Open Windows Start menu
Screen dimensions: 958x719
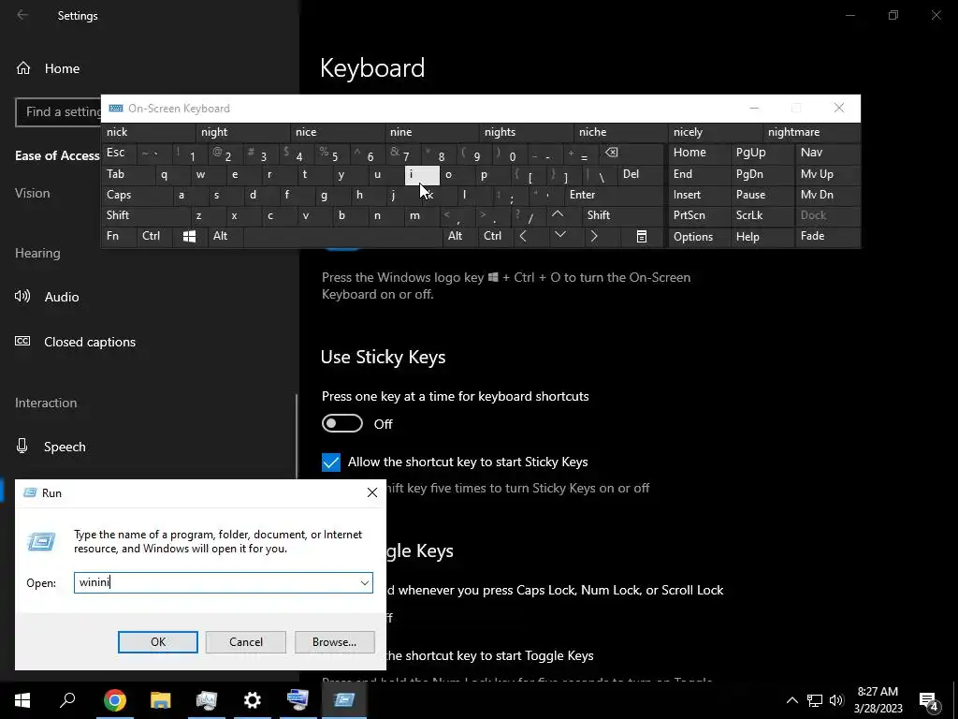coord(22,700)
